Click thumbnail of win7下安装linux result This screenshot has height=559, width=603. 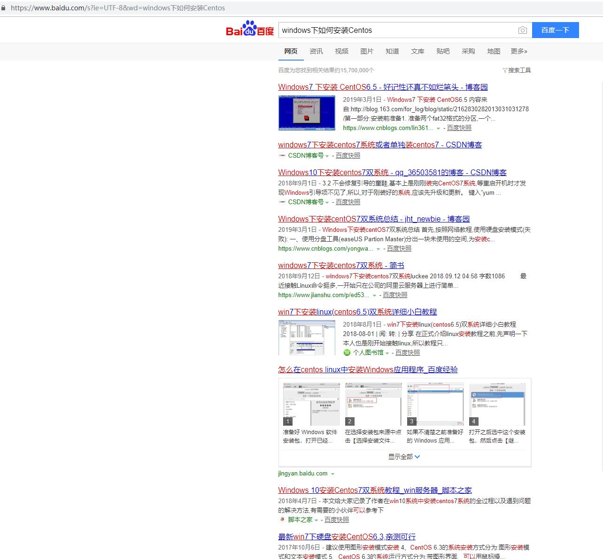307,337
